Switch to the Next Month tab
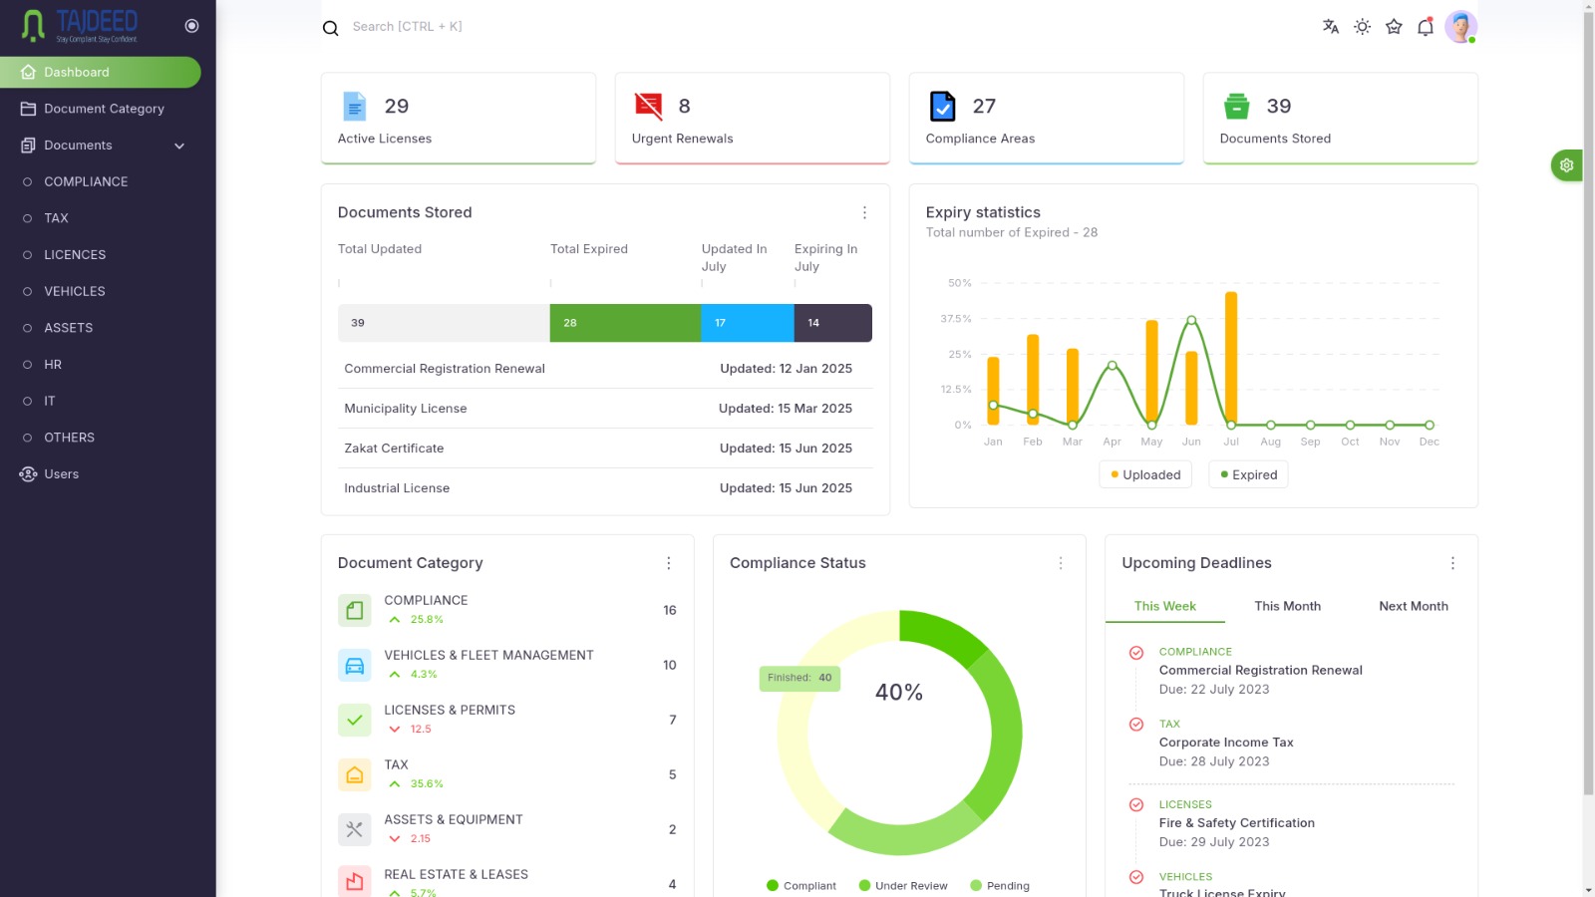 1413,606
